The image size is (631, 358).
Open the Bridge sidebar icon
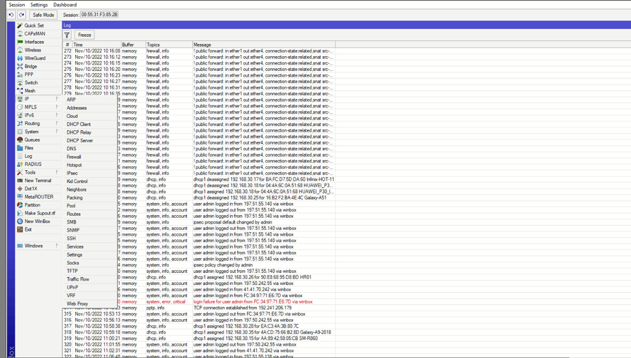point(19,66)
